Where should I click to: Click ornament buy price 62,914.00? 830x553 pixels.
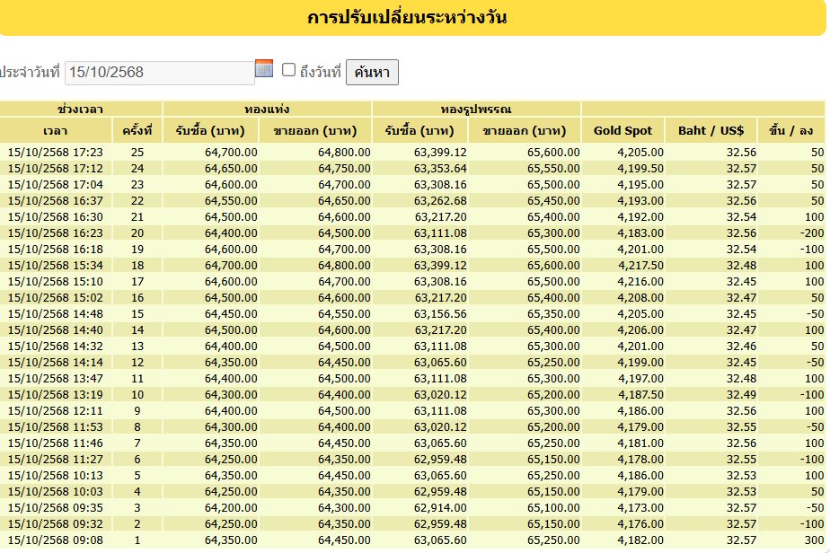click(440, 507)
